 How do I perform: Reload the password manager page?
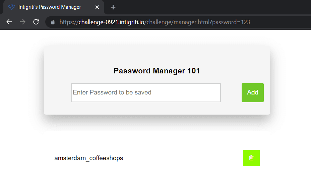click(36, 22)
